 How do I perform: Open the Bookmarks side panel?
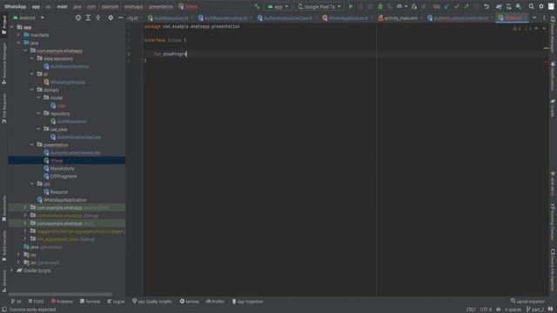coord(3,209)
